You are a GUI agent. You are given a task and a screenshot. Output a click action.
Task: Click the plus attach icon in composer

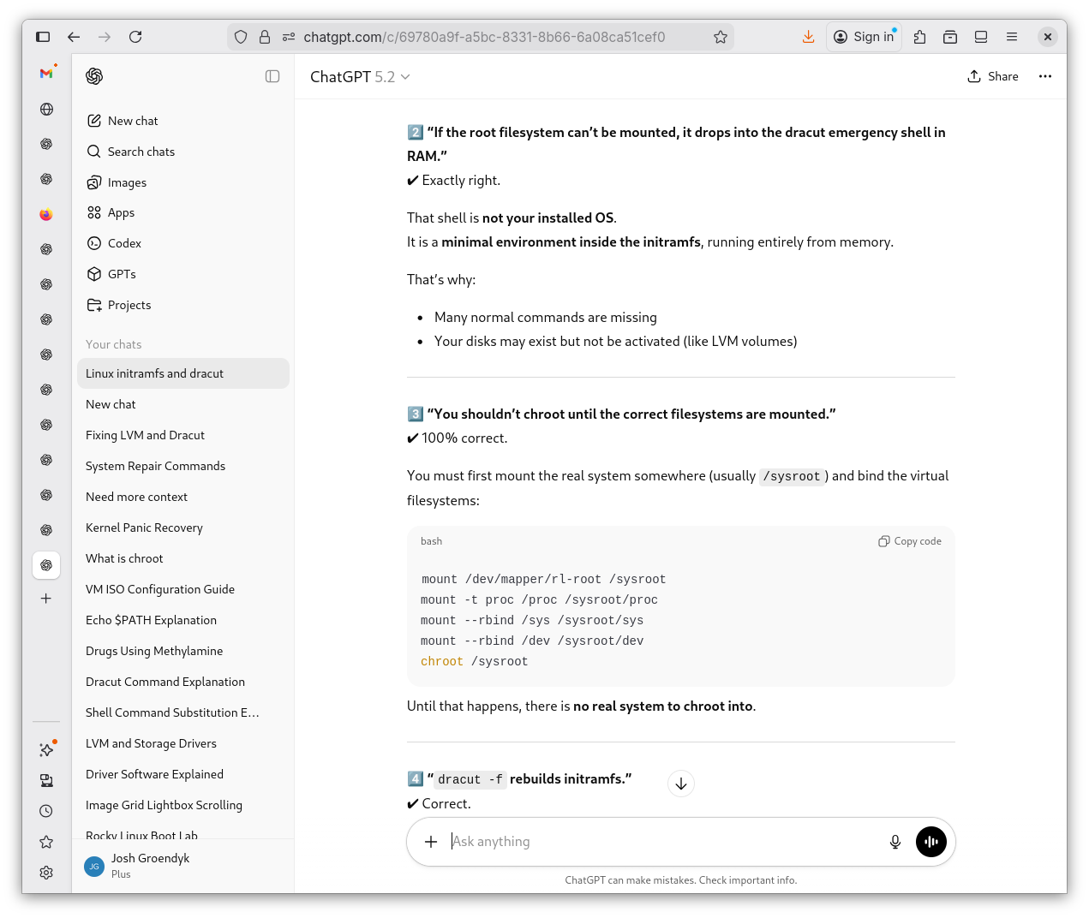pyautogui.click(x=431, y=842)
